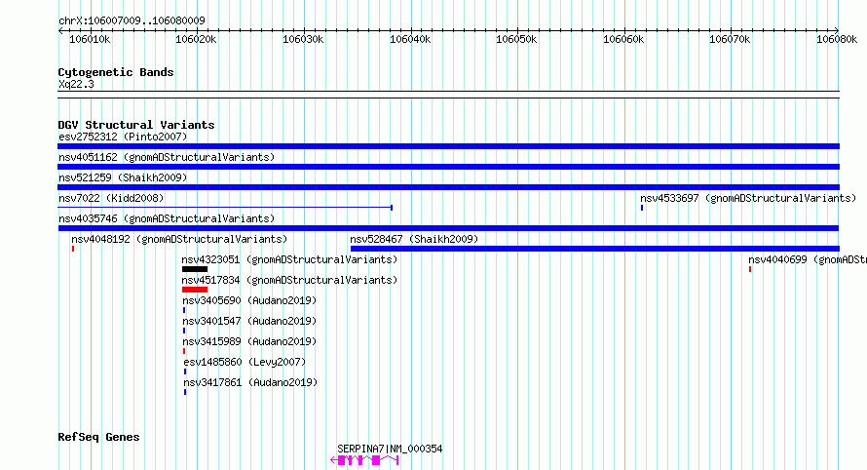Click the 106050k ruler tick label
Image resolution: width=867 pixels, height=470 pixels.
tap(516, 39)
